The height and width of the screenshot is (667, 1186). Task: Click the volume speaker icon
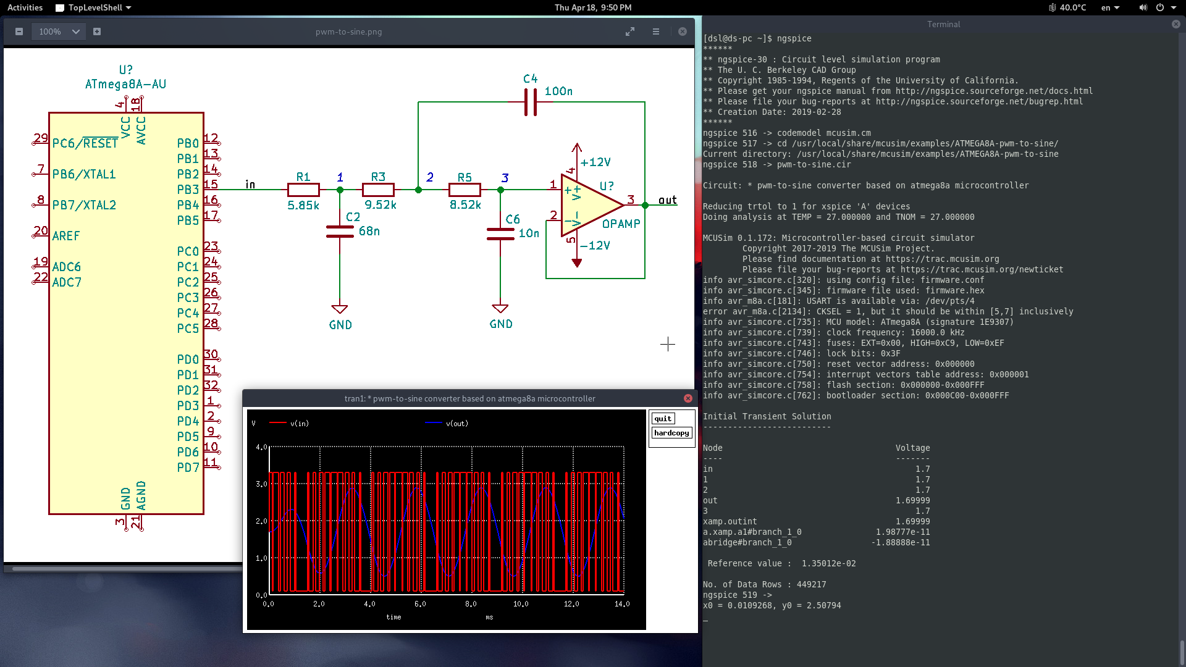[x=1143, y=7]
